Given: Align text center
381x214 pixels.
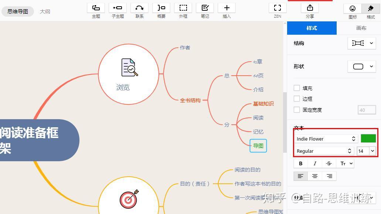Looking at the screenshot, I should coord(314,176).
